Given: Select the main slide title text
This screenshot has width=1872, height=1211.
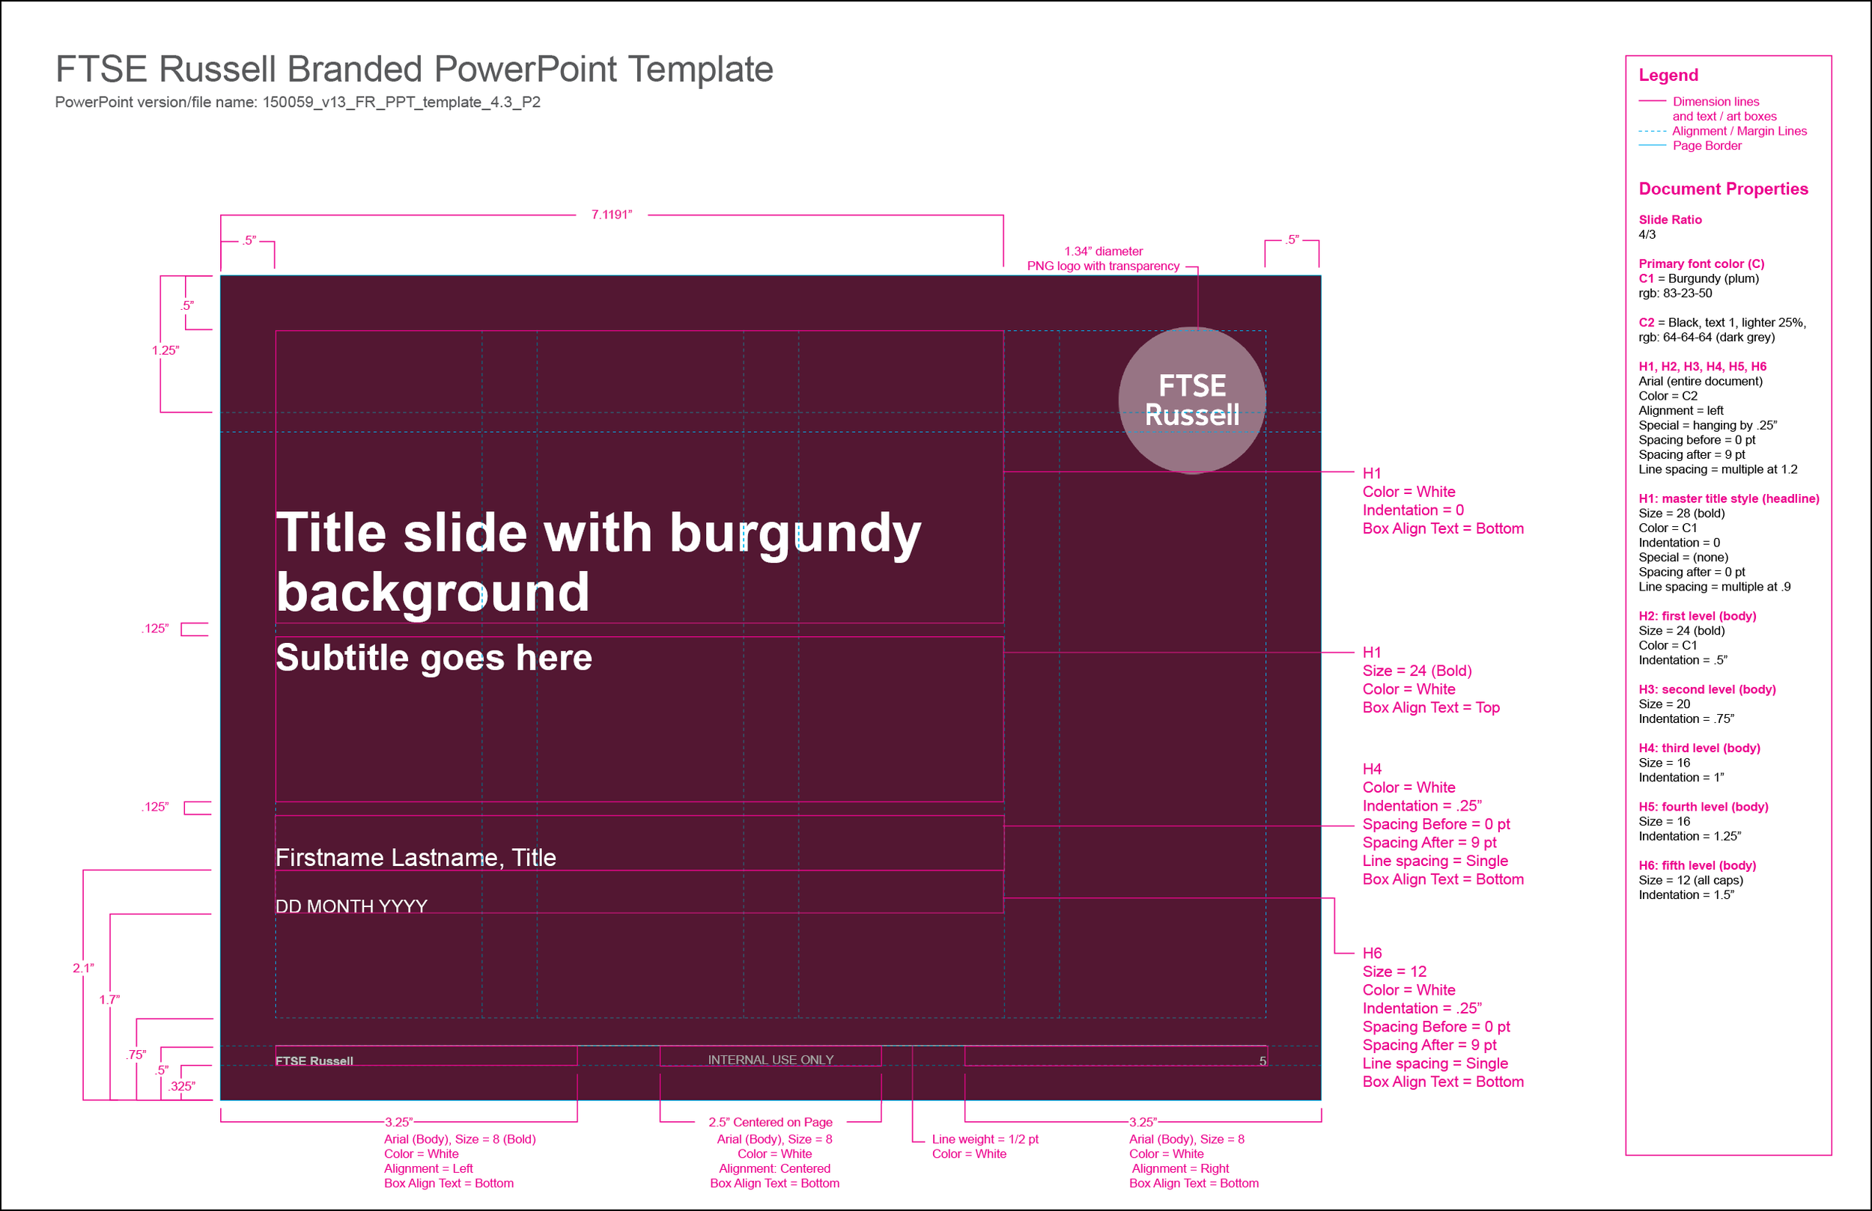Looking at the screenshot, I should (x=598, y=561).
